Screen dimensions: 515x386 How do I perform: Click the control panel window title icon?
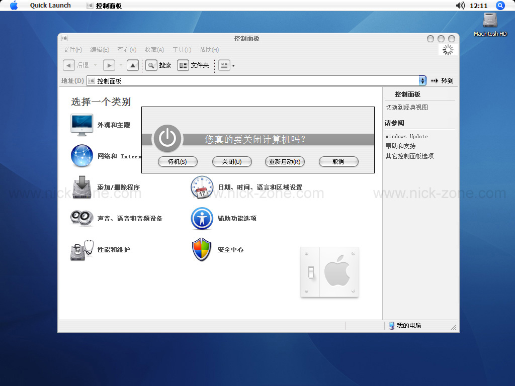pyautogui.click(x=64, y=38)
